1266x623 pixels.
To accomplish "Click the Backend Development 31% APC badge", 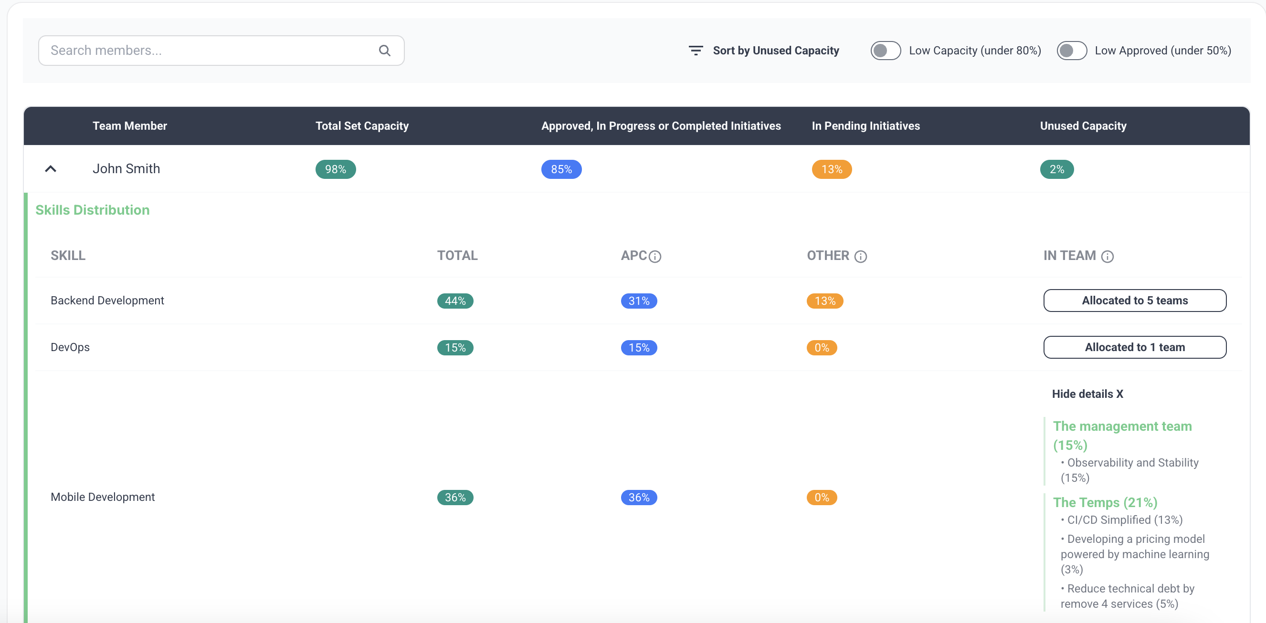I will coord(638,301).
